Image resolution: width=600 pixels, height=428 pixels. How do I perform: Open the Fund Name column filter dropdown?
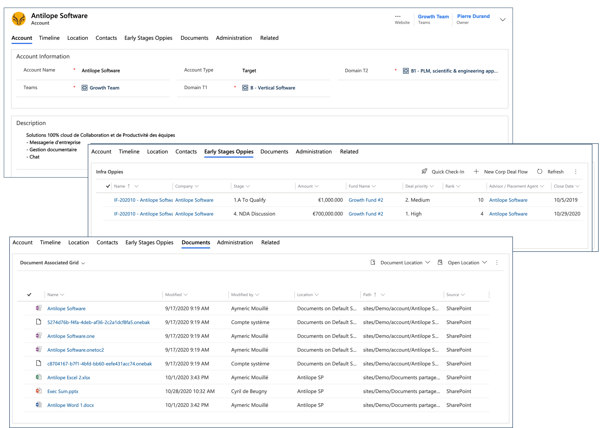pyautogui.click(x=374, y=186)
